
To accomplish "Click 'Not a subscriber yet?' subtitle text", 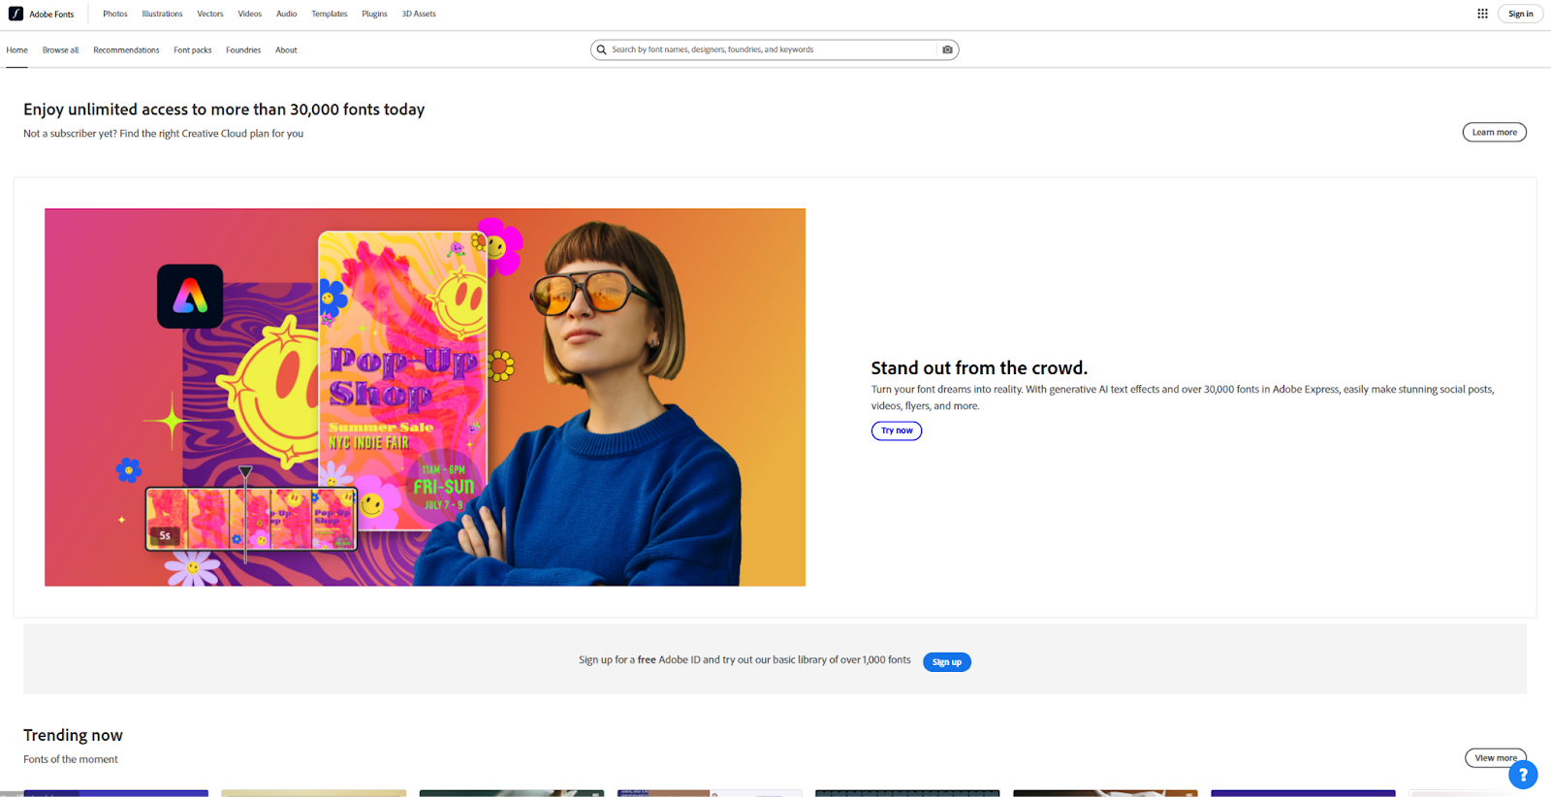I will point(163,134).
